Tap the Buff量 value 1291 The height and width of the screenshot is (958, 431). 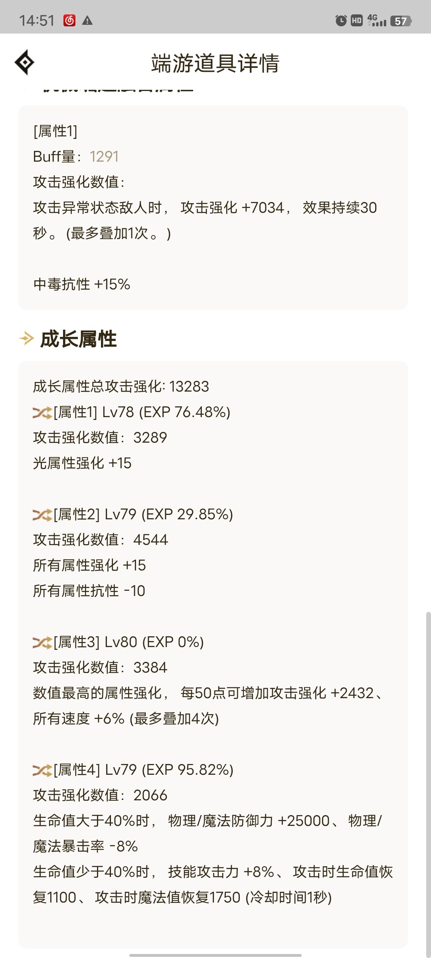tap(104, 156)
